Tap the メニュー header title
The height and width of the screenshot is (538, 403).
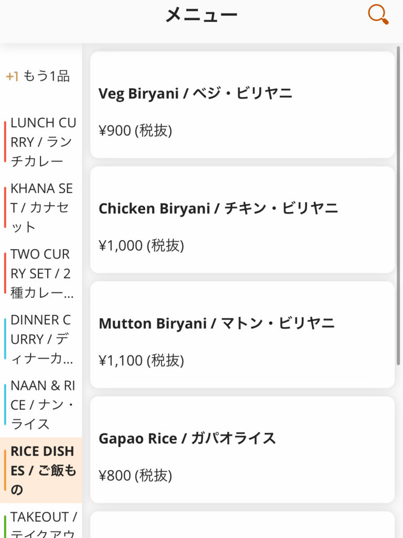201,15
